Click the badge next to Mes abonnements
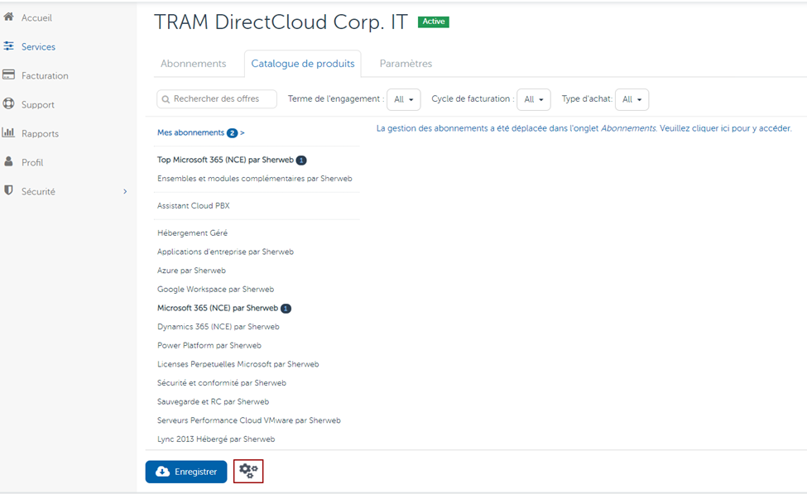Image resolution: width=807 pixels, height=494 pixels. (x=232, y=132)
